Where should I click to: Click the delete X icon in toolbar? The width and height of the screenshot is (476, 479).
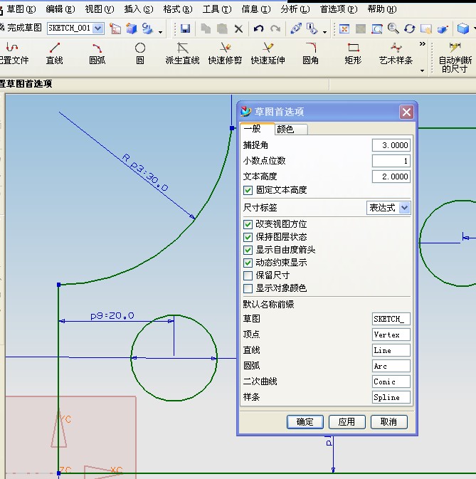point(239,28)
